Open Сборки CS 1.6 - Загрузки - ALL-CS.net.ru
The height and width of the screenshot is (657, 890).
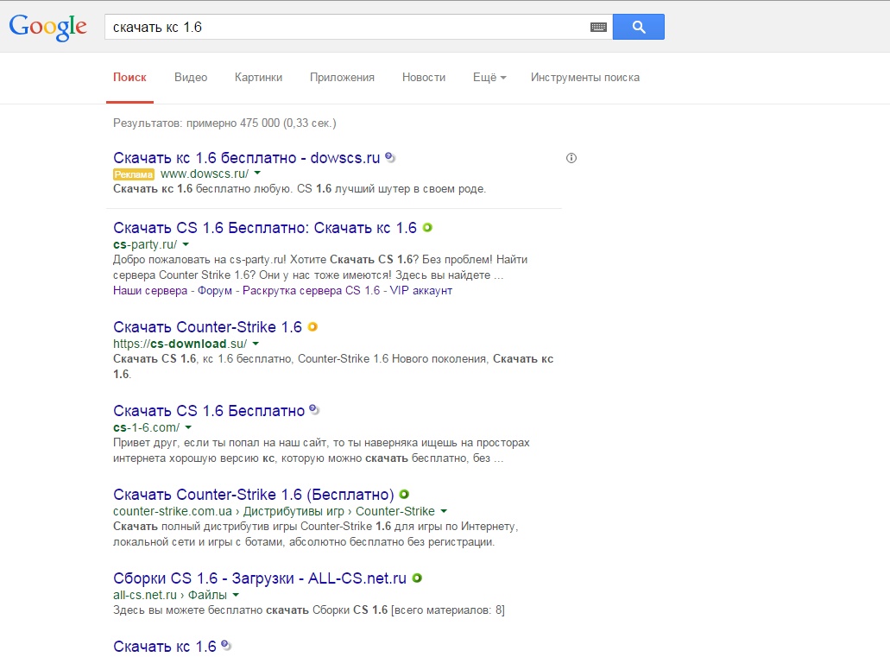point(259,578)
